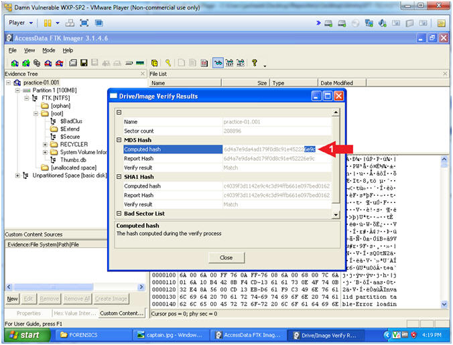Click the Create Disk Image icon
The height and width of the screenshot is (345, 453).
73,63
